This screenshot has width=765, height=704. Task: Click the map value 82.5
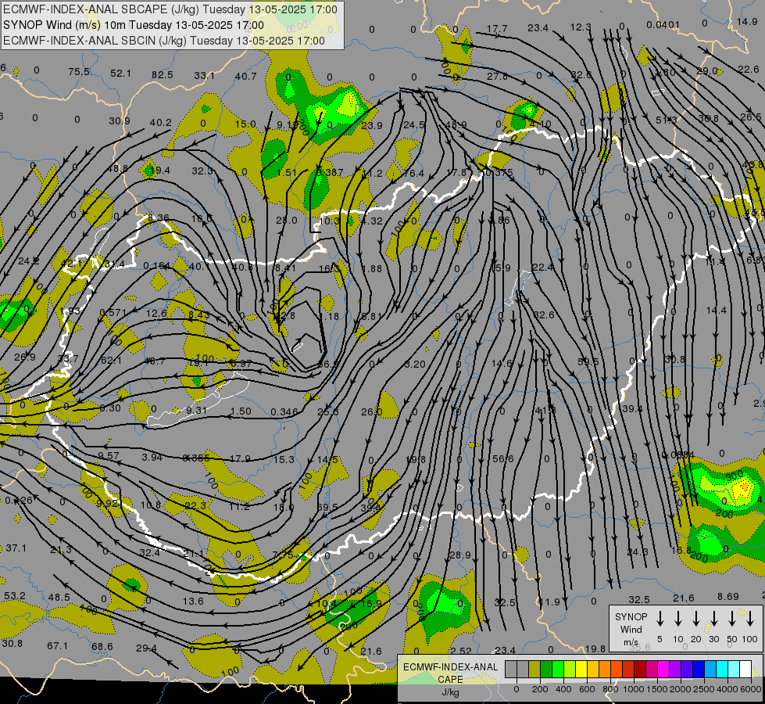tap(162, 75)
